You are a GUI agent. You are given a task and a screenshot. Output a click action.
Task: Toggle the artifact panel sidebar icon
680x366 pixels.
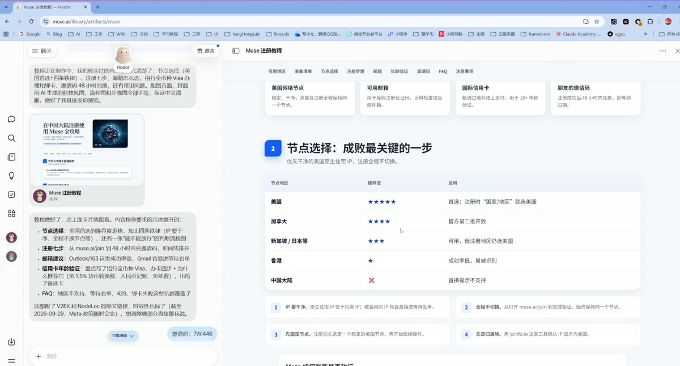236,51
